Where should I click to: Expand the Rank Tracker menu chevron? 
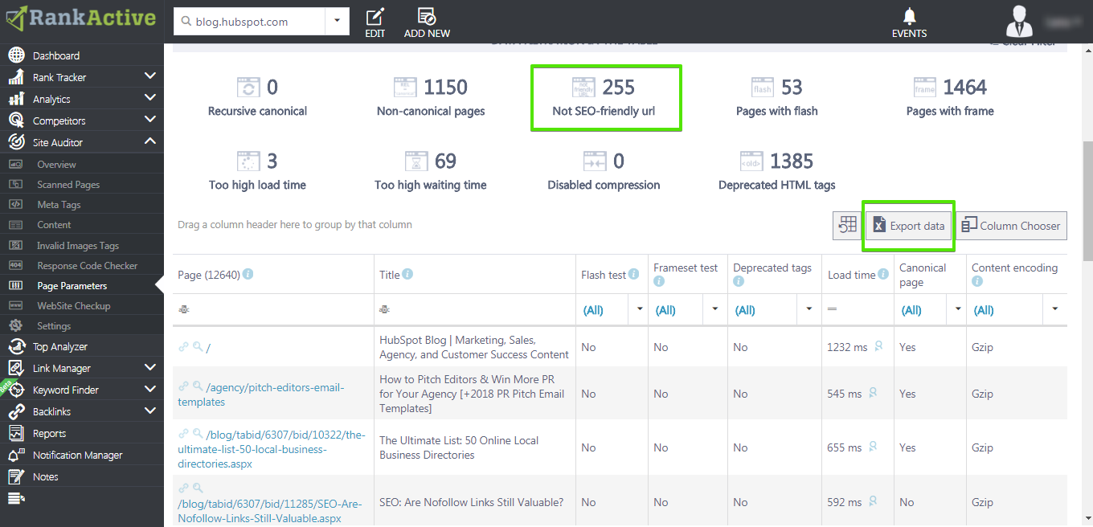point(149,76)
